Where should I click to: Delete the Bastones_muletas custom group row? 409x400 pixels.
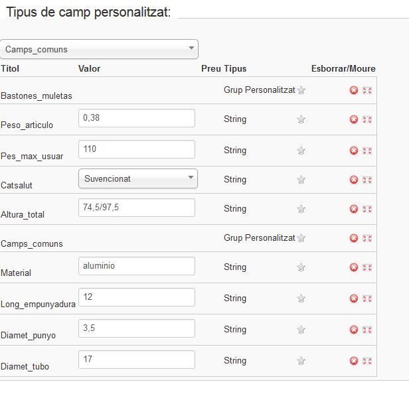click(354, 90)
